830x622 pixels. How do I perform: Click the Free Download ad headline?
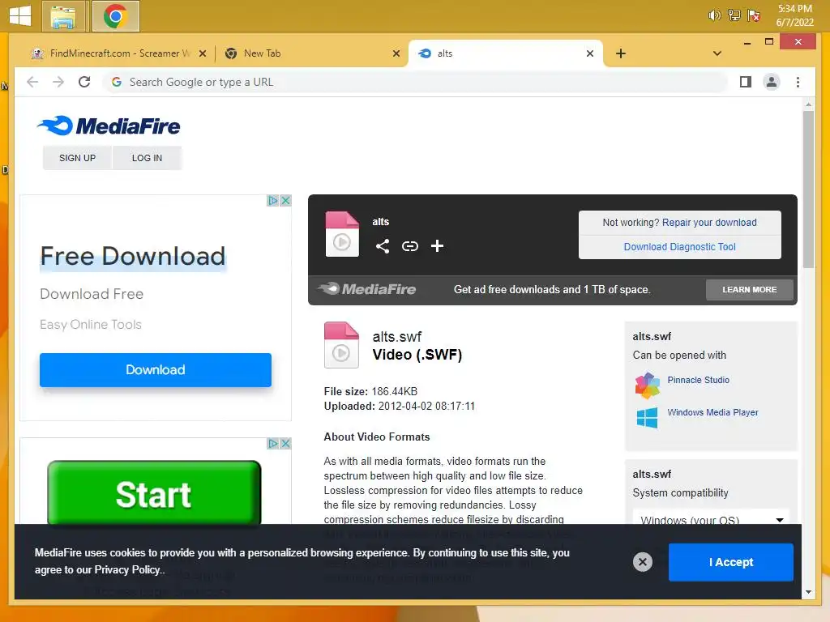[x=133, y=256]
